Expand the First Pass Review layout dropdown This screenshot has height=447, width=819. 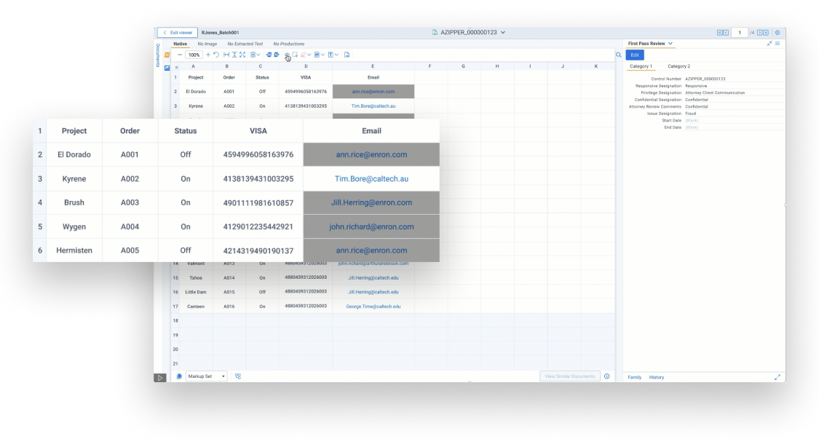click(x=670, y=43)
